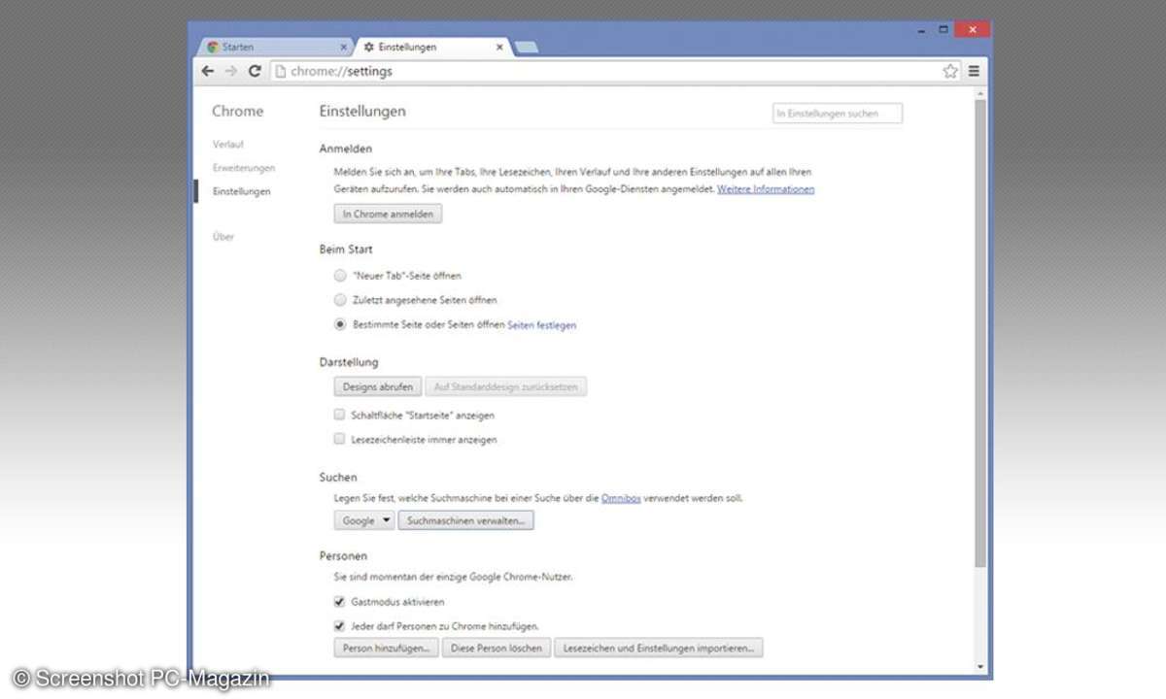1166x699 pixels.
Task: Click the vertical scrollbar thumb
Action: point(980,332)
